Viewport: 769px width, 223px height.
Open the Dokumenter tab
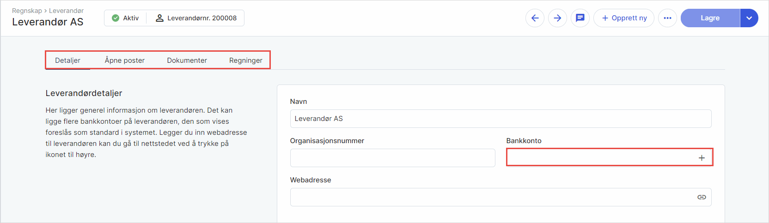pyautogui.click(x=187, y=60)
